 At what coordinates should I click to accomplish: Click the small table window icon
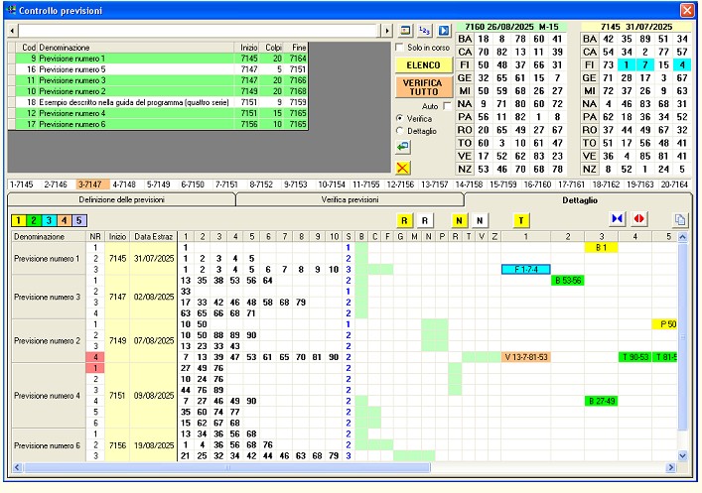pos(405,31)
